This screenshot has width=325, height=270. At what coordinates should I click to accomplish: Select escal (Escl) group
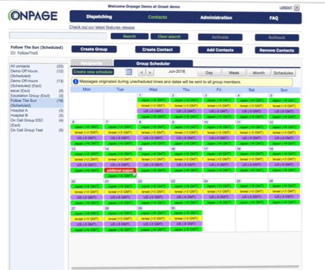coord(37,90)
